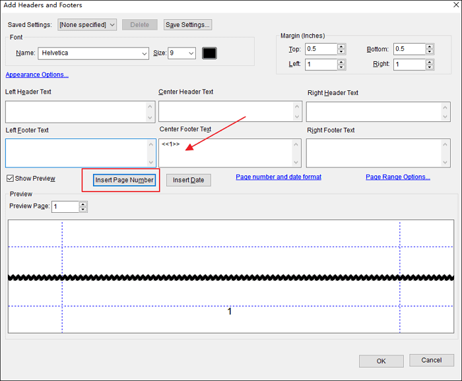Open the font Size dropdown
This screenshot has width=462, height=381.
(x=182, y=53)
